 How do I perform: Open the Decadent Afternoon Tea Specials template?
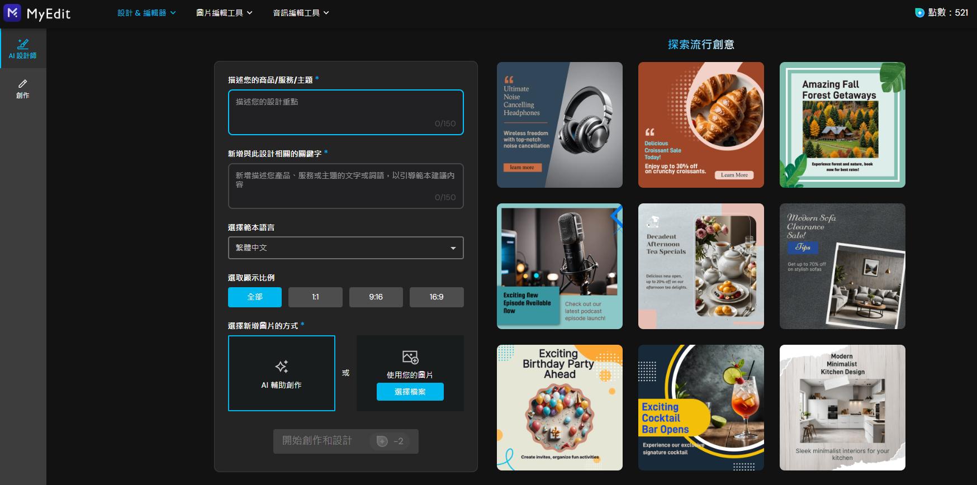pos(701,266)
